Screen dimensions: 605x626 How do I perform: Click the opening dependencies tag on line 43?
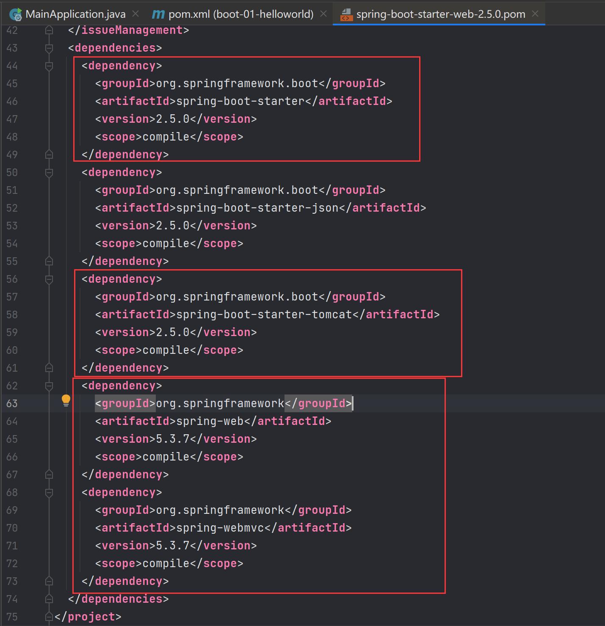pos(115,48)
